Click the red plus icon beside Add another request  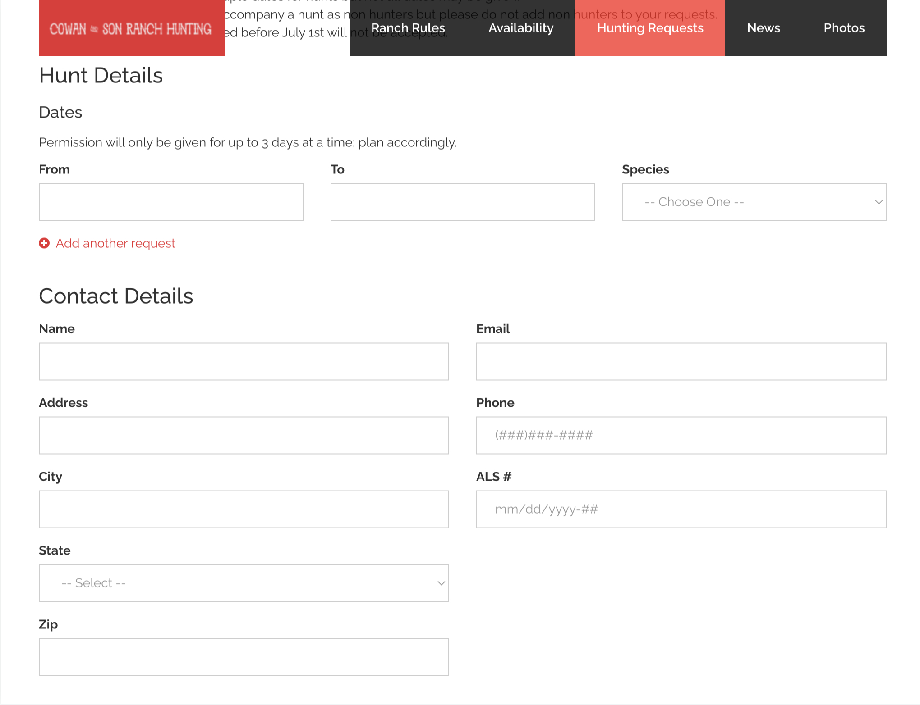point(44,243)
